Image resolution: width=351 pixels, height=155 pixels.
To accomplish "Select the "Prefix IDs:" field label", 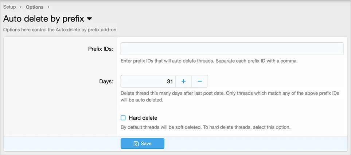I will pyautogui.click(x=100, y=49).
